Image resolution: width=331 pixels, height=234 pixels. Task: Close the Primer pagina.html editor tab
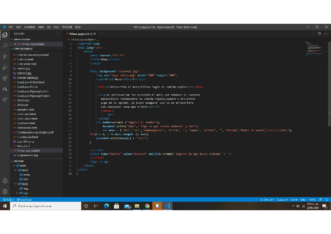tap(95, 34)
